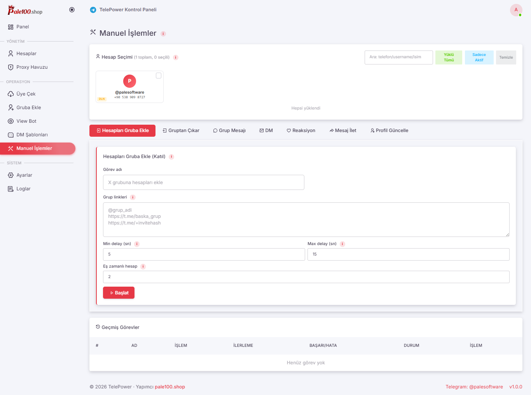Click the Hepsi yüklendi text

pos(306,108)
